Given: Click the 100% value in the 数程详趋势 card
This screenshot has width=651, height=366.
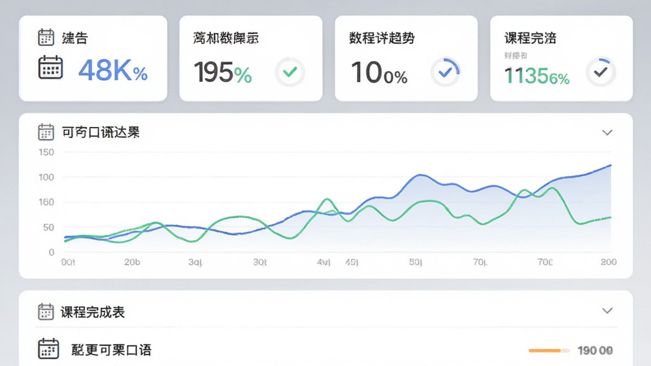Looking at the screenshot, I should [x=379, y=72].
